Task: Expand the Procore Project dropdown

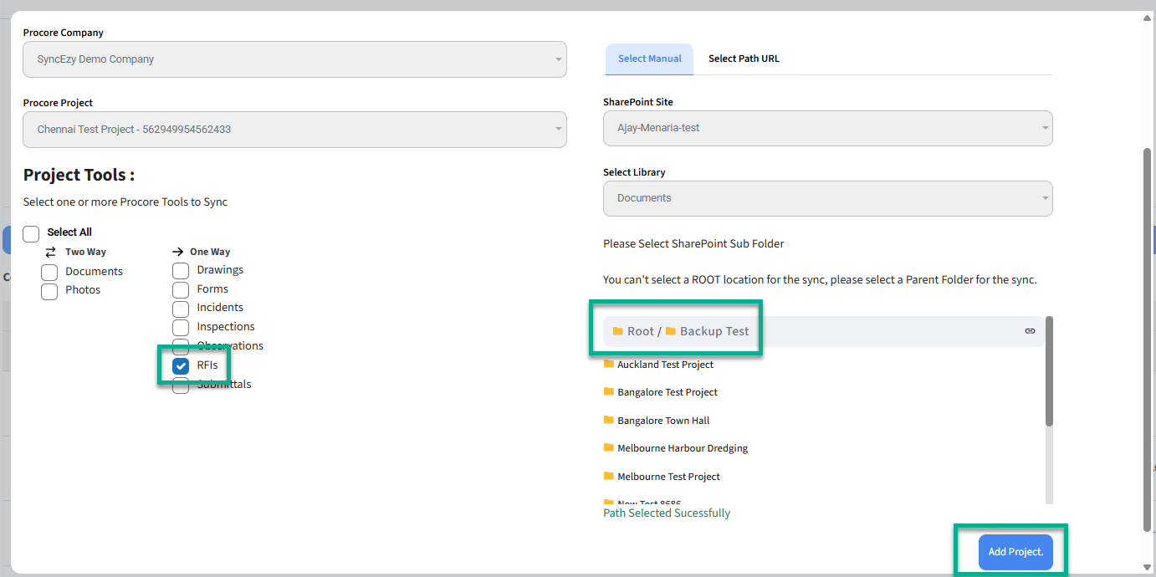Action: (x=294, y=130)
